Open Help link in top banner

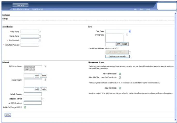click(135, 9)
